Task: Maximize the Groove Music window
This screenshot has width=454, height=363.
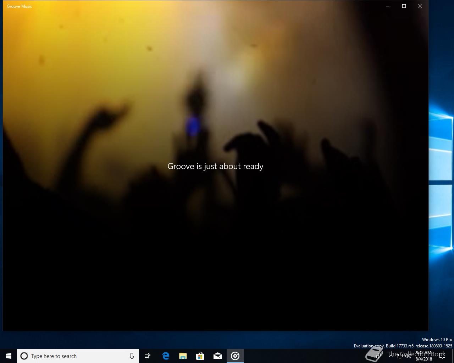Action: pyautogui.click(x=404, y=6)
